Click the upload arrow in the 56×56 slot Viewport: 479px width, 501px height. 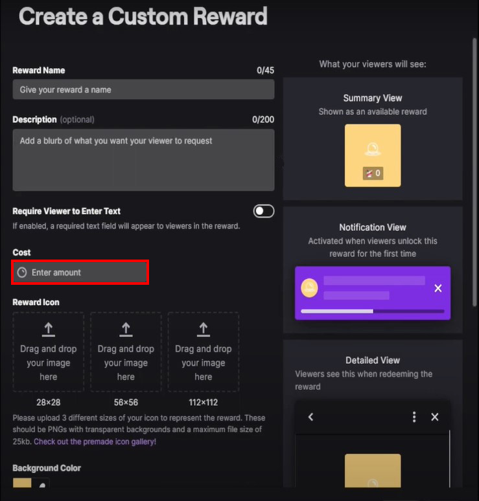click(x=126, y=329)
